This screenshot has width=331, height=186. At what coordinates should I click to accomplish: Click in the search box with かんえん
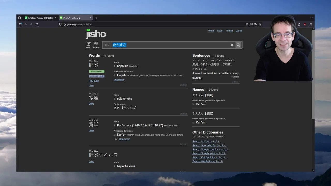coord(170,45)
